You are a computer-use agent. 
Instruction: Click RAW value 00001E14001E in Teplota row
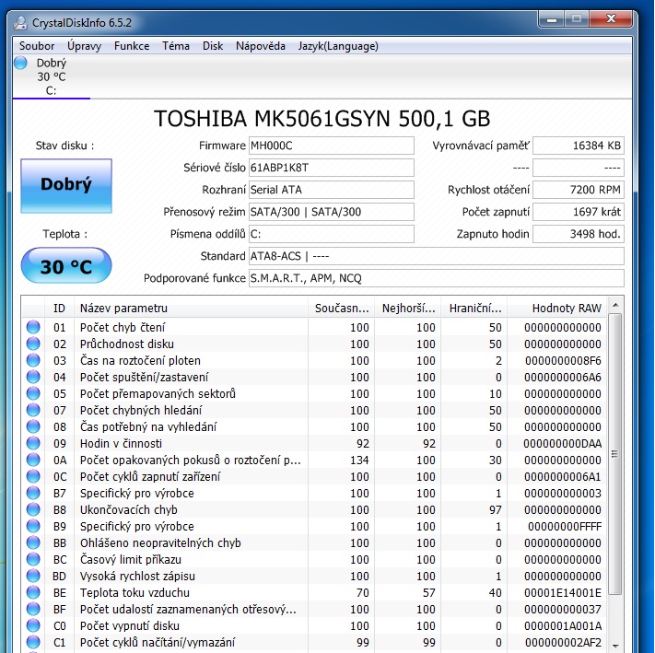pyautogui.click(x=563, y=592)
